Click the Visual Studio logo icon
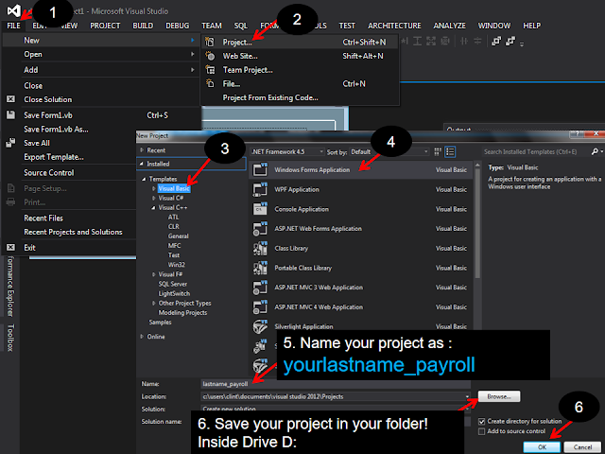The image size is (605, 454). click(x=14, y=10)
